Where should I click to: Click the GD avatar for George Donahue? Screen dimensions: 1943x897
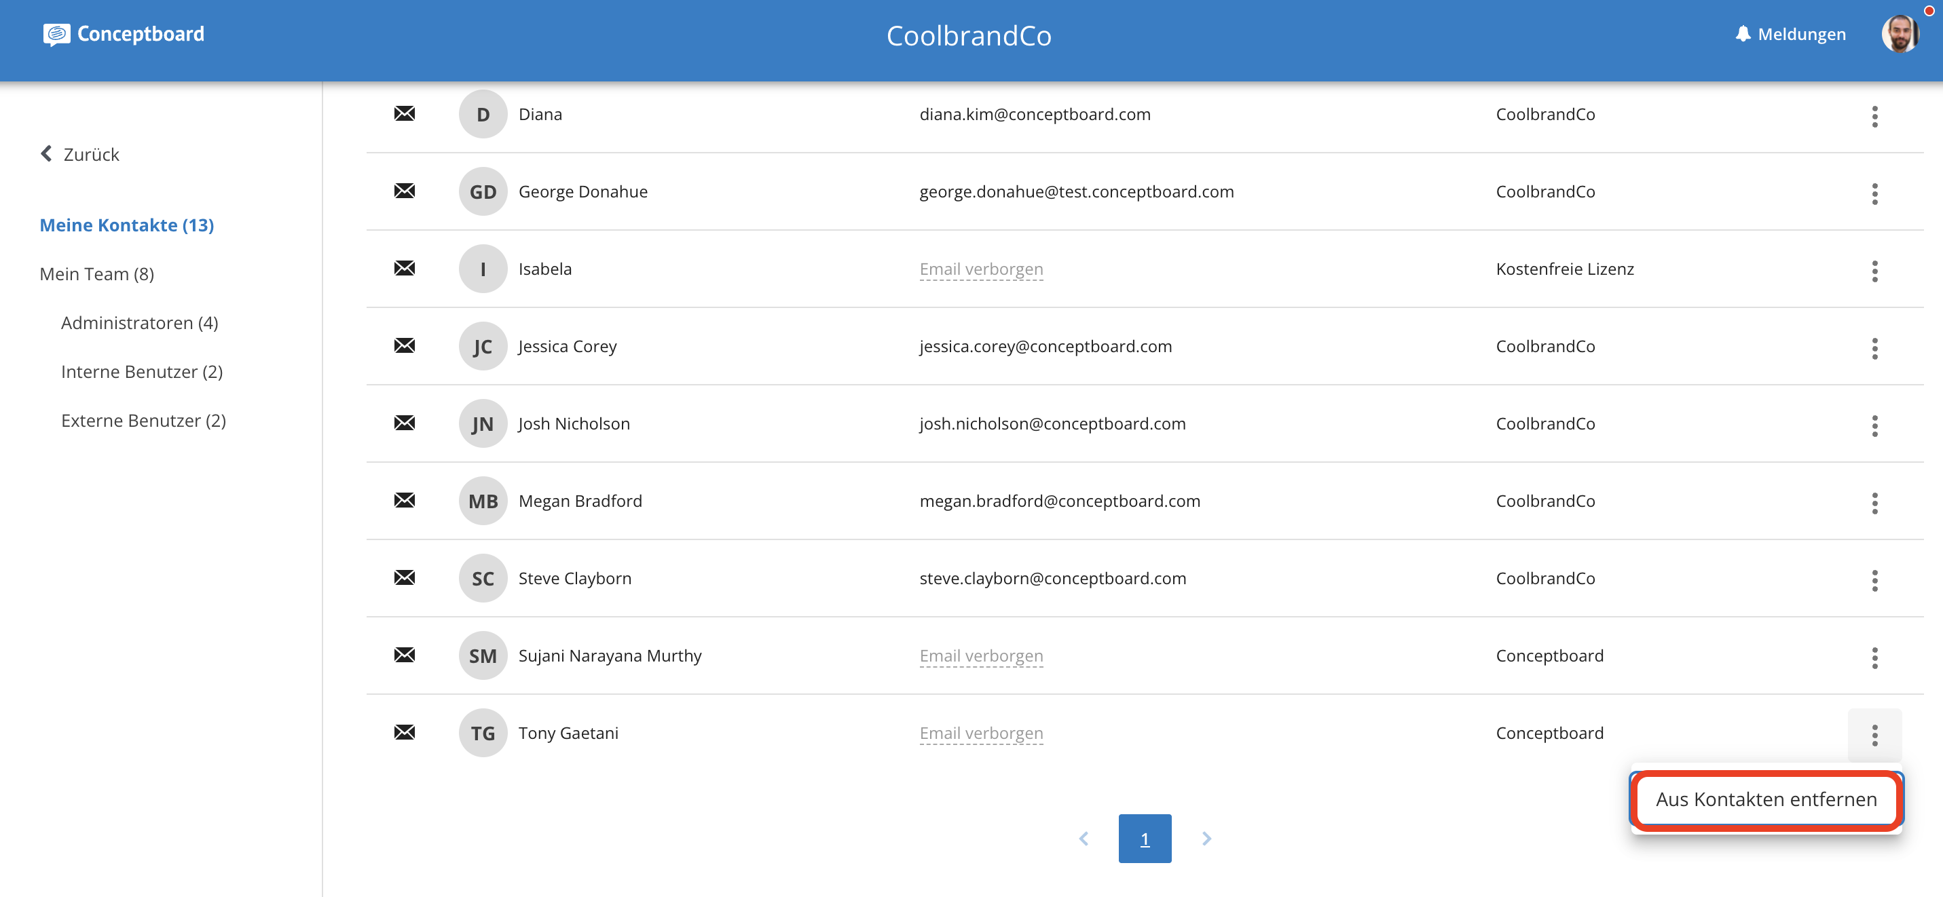point(483,191)
